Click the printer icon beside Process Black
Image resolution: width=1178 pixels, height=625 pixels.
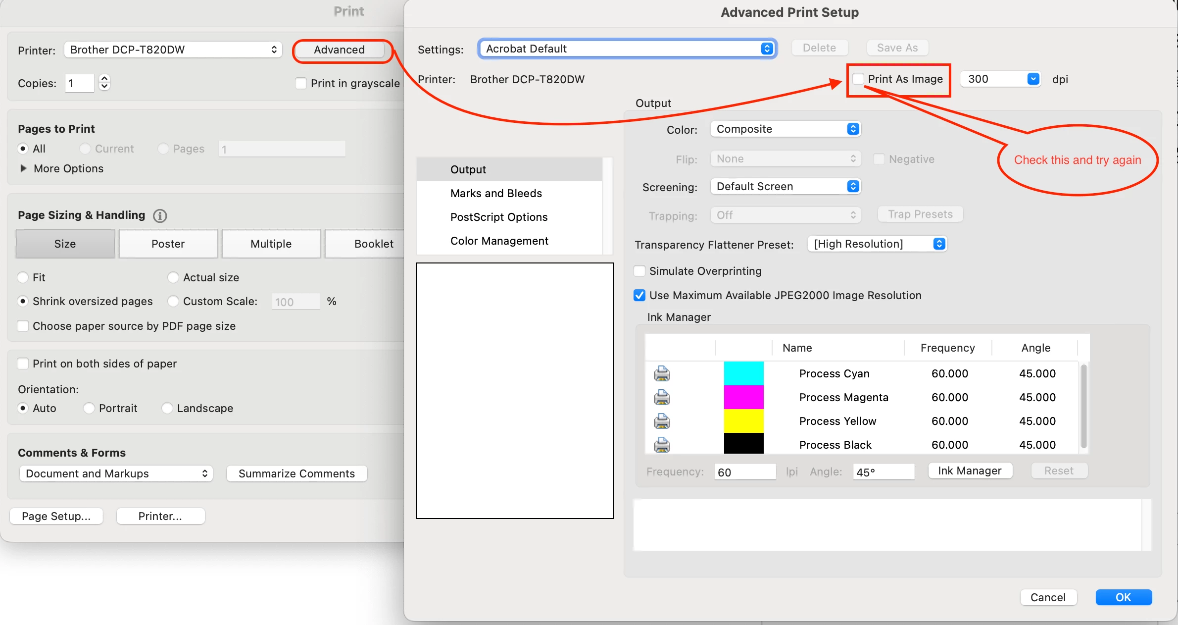click(662, 445)
